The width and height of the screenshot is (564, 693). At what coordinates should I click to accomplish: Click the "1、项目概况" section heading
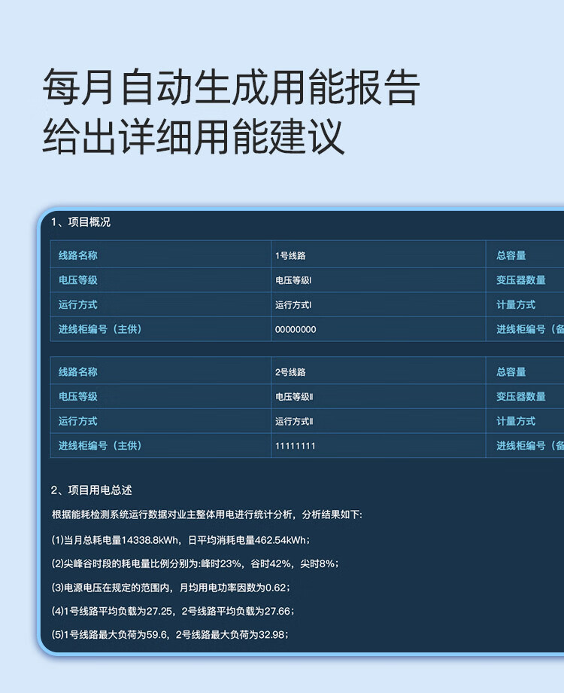click(80, 222)
